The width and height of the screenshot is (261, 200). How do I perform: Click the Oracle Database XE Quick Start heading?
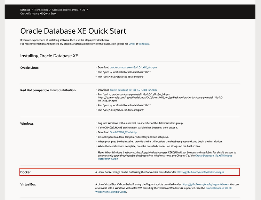pyautogui.click(x=73, y=31)
